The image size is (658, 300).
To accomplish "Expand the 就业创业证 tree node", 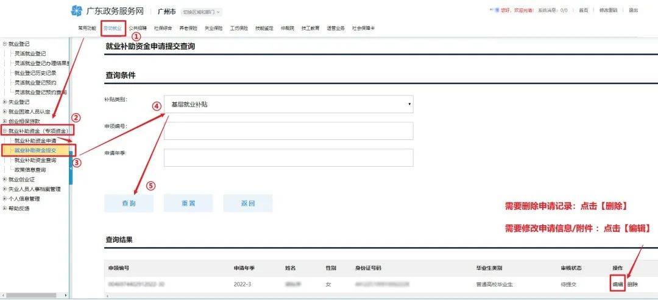I will [5, 180].
